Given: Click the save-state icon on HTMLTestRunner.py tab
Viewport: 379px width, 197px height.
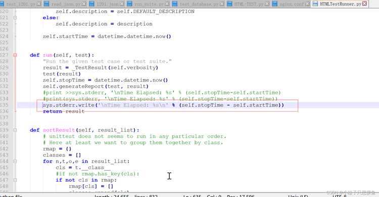Looking at the screenshot, I should [x=315, y=4].
